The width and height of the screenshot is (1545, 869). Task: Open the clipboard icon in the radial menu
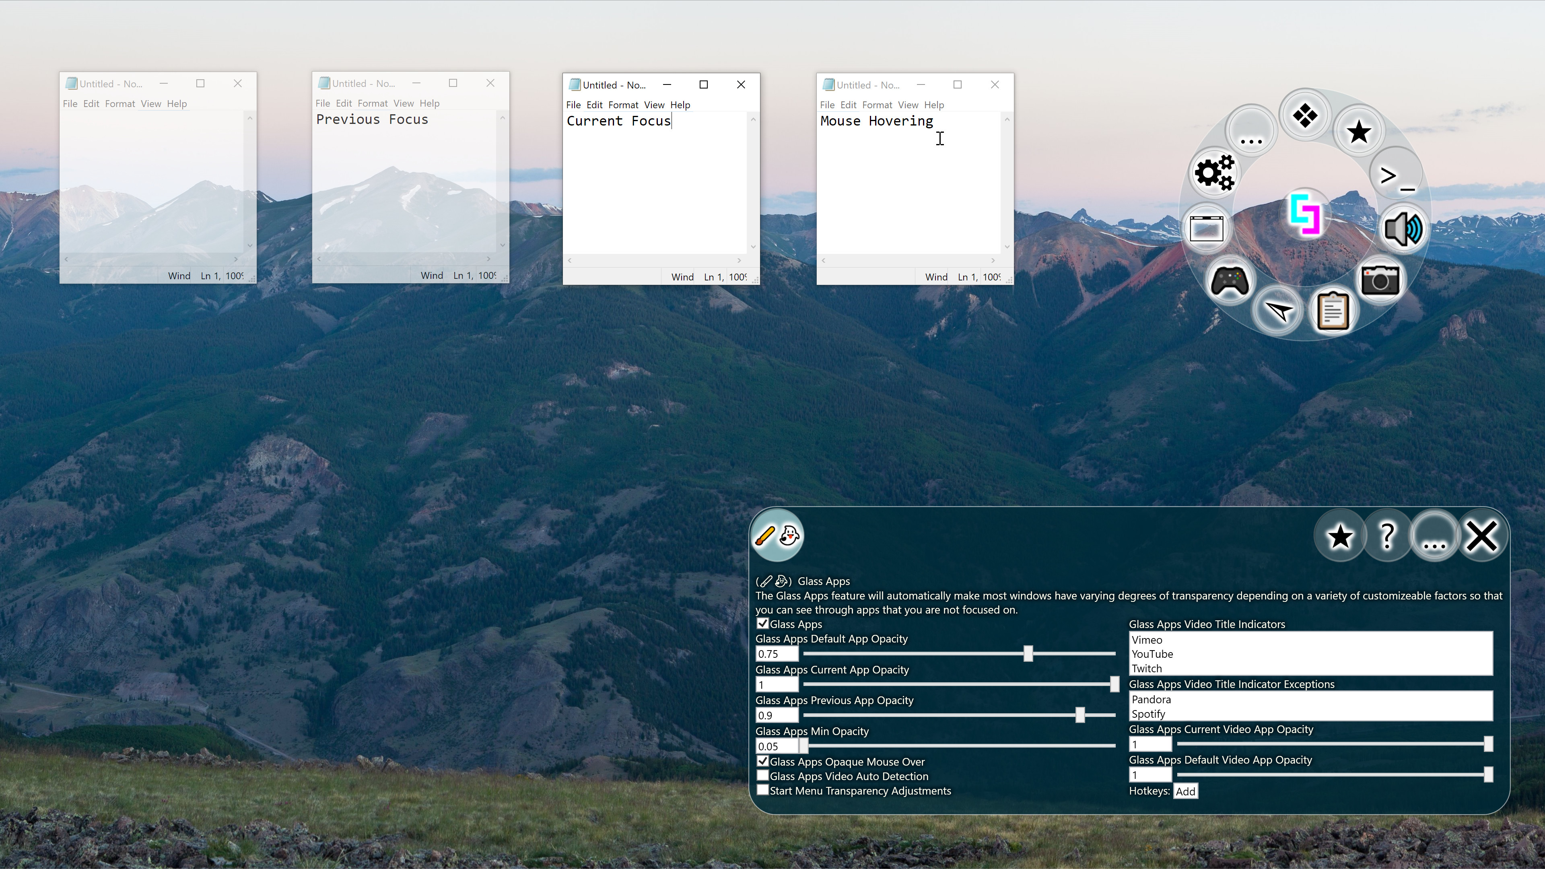(x=1333, y=310)
